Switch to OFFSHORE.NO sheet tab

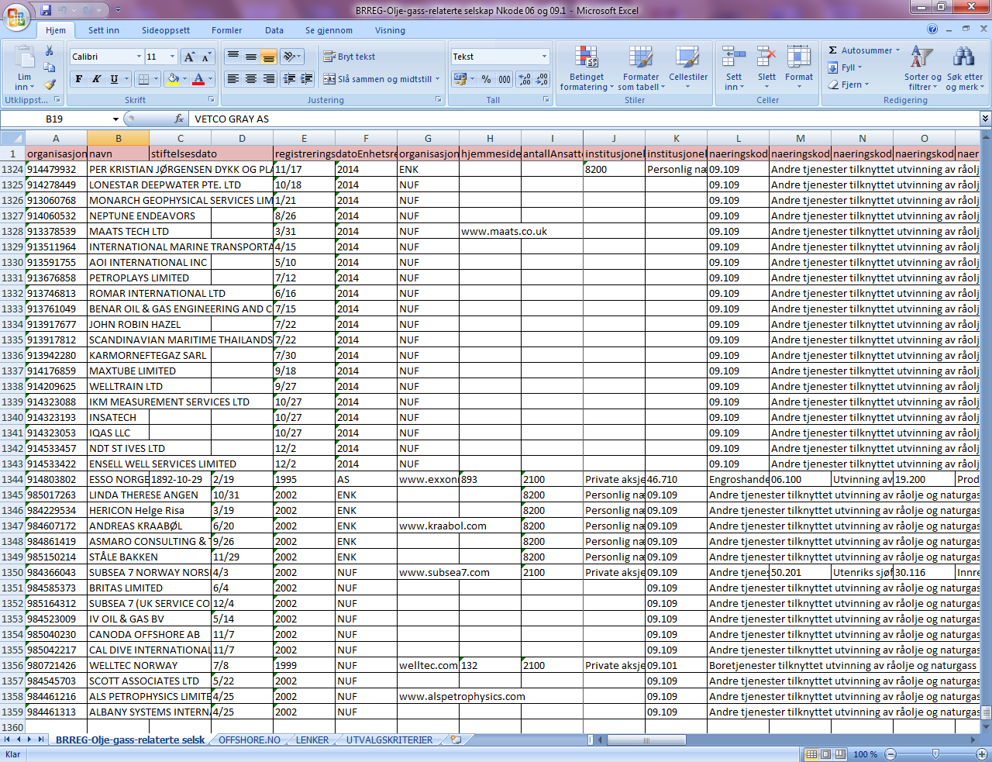[x=250, y=740]
